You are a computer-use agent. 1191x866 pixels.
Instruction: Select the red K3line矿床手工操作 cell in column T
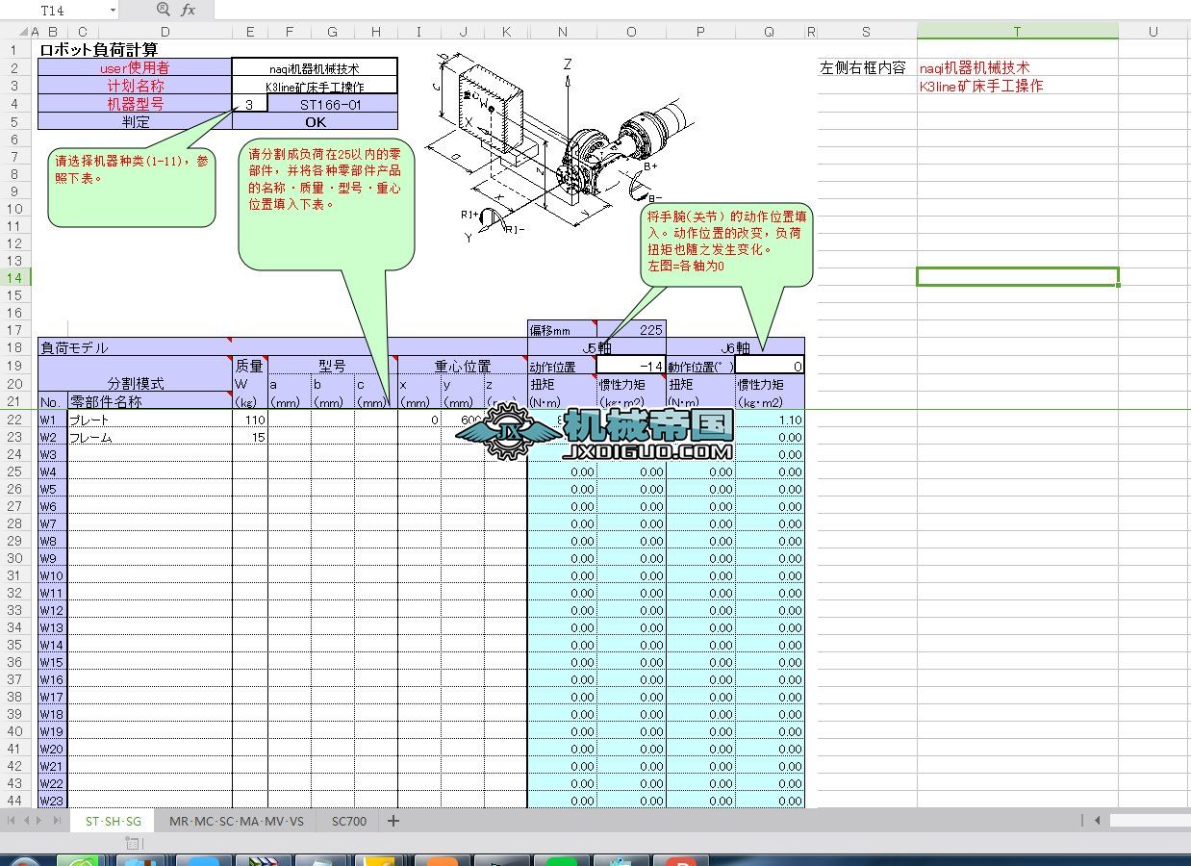coord(1018,86)
